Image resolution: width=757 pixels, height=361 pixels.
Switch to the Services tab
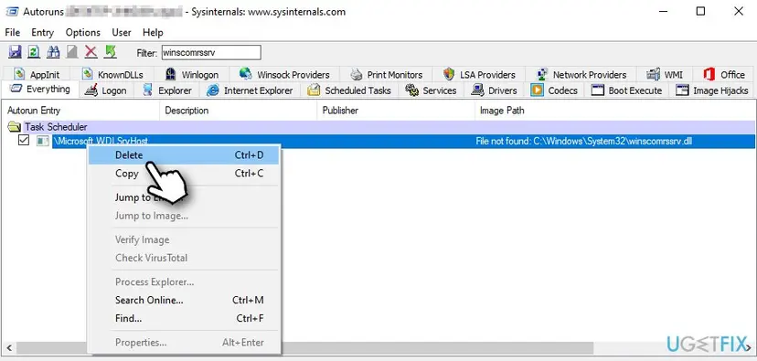(432, 90)
